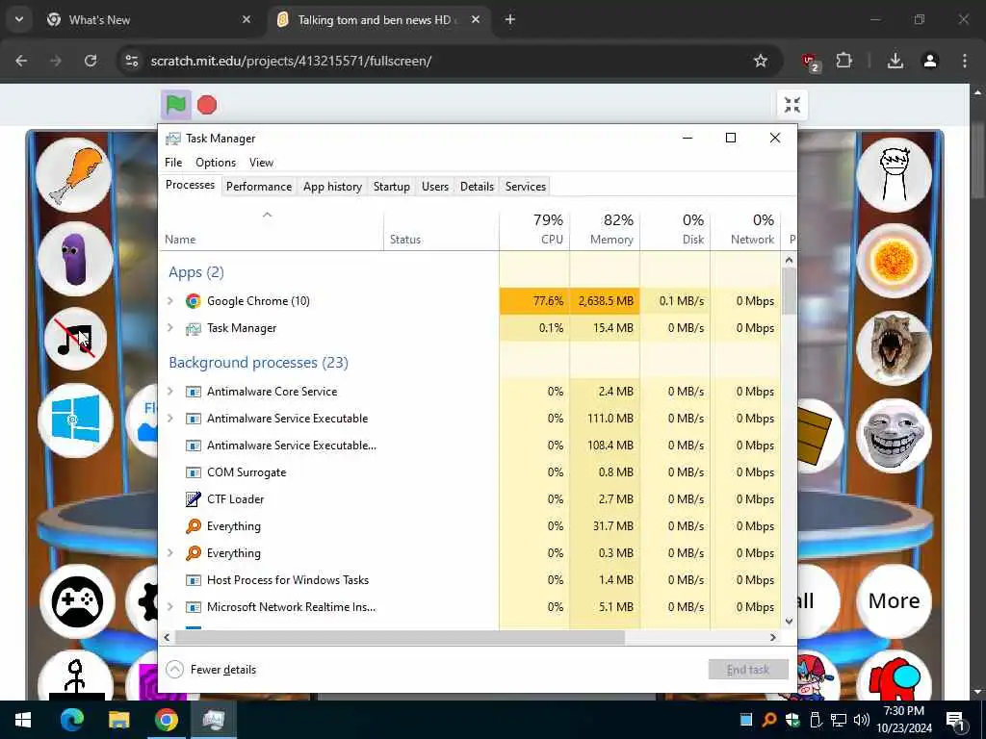Switch to the What's New tab

(148, 19)
